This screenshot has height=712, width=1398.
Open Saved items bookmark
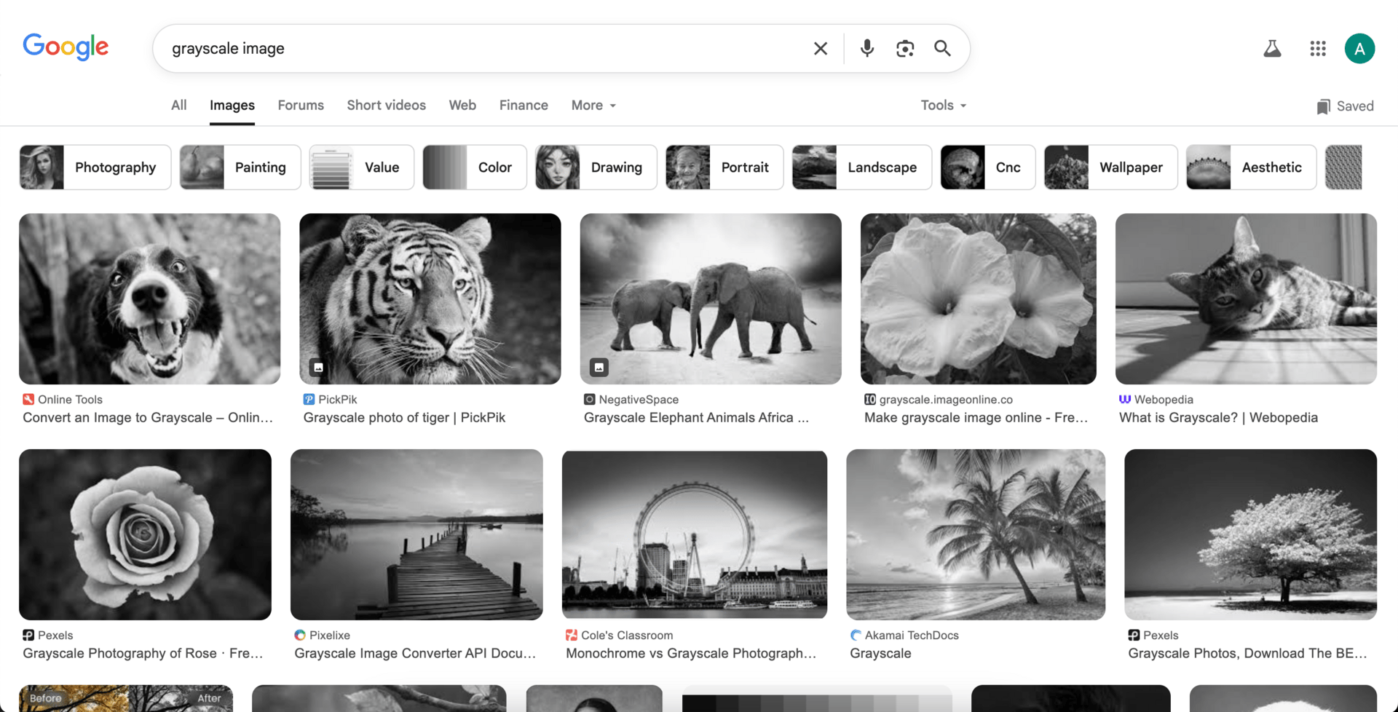pos(1345,106)
